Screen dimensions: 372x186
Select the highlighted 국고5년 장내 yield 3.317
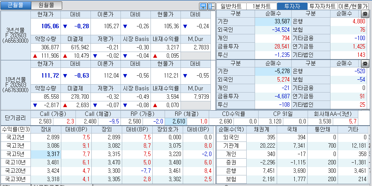[45, 154]
